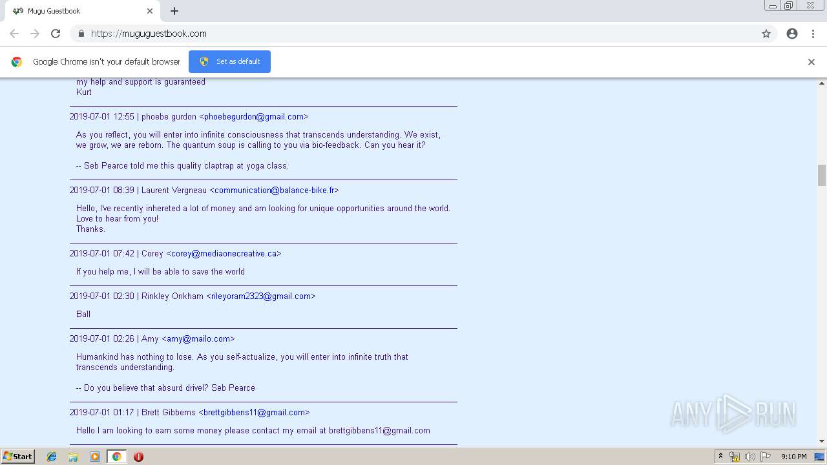Open email link corey@mediaonecreative.ca
This screenshot has width=827, height=465.
224,254
